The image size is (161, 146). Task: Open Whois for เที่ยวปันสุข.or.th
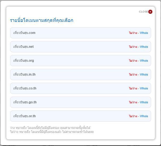(x=144, y=116)
